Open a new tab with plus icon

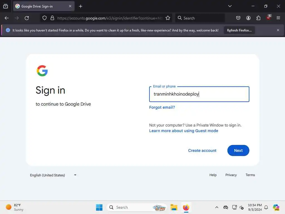pyautogui.click(x=80, y=6)
